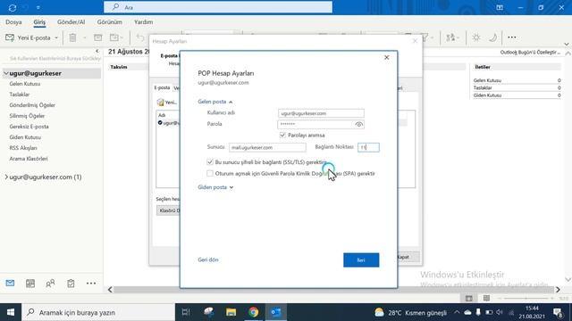Screen dimensions: 572x321
Task: Open Google Chrome from taskbar
Action: tap(254, 312)
